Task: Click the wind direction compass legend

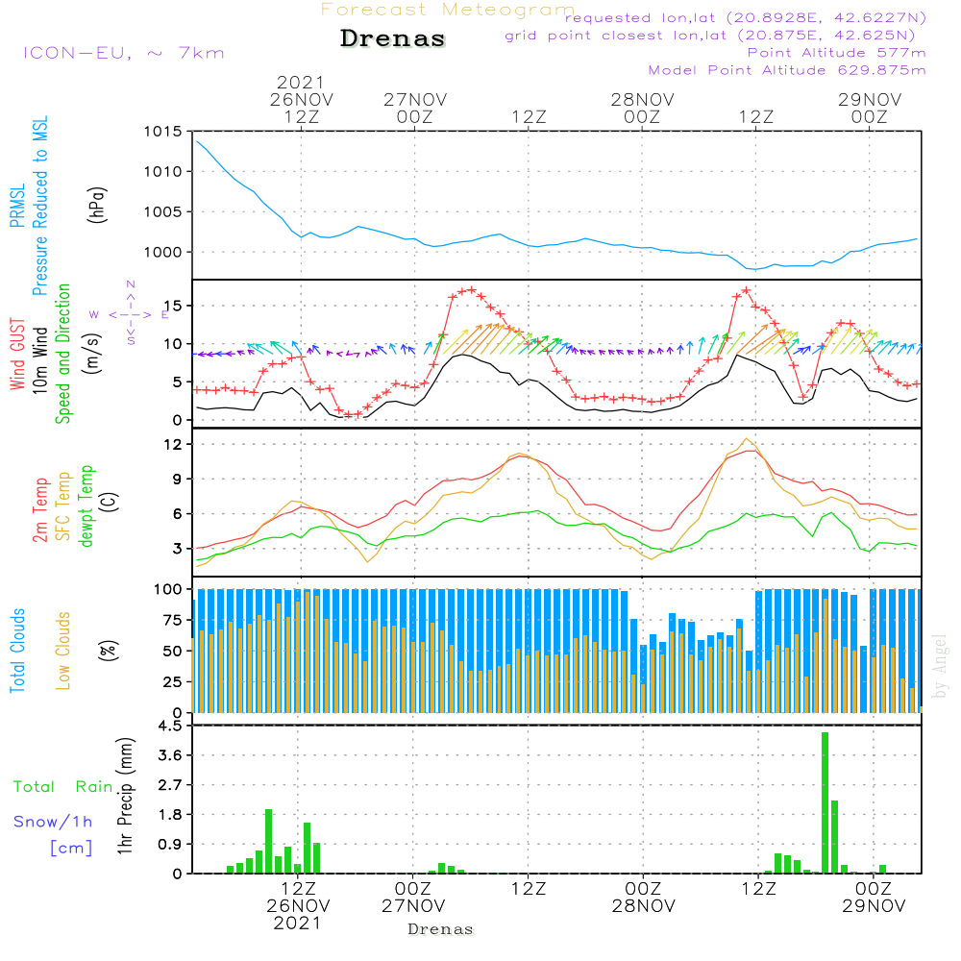Action: [131, 314]
